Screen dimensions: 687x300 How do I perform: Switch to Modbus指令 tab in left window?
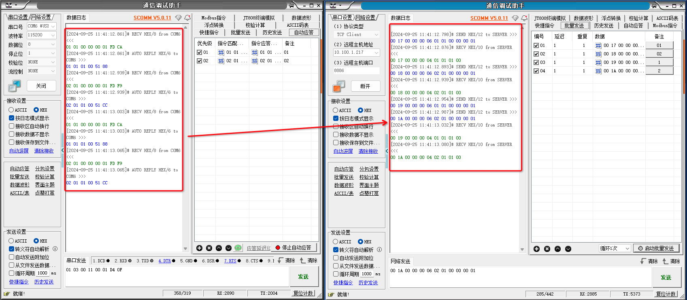(213, 18)
